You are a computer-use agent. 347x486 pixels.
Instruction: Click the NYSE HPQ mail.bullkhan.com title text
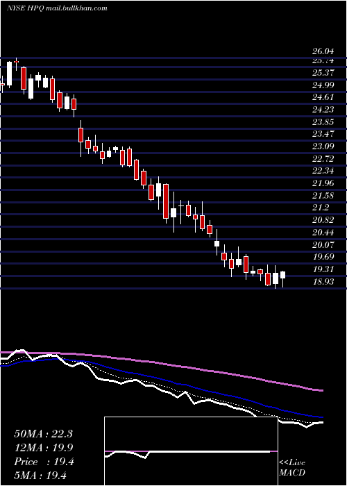tap(57, 8)
